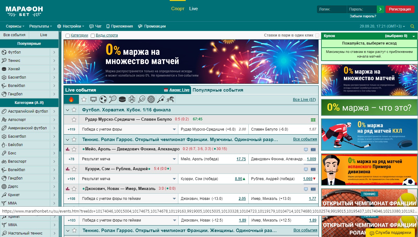Open Все Live (57) link
The image size is (418, 237).
pyautogui.click(x=304, y=100)
